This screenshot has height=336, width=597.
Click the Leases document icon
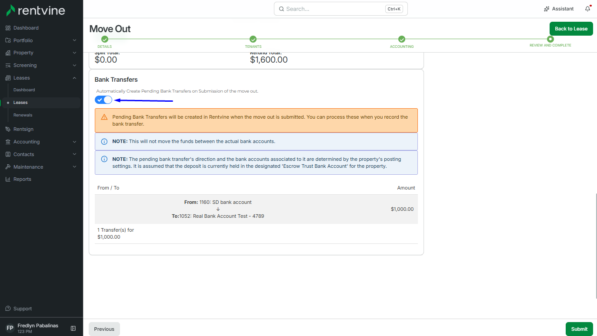point(8,78)
